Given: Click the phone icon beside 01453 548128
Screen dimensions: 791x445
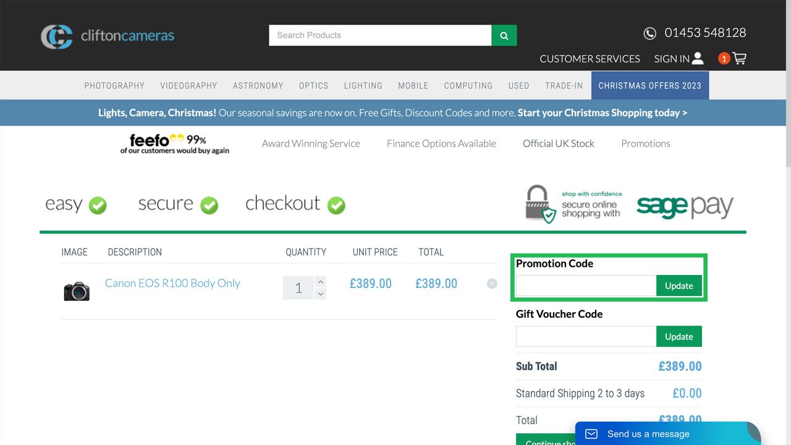Looking at the screenshot, I should [x=649, y=33].
